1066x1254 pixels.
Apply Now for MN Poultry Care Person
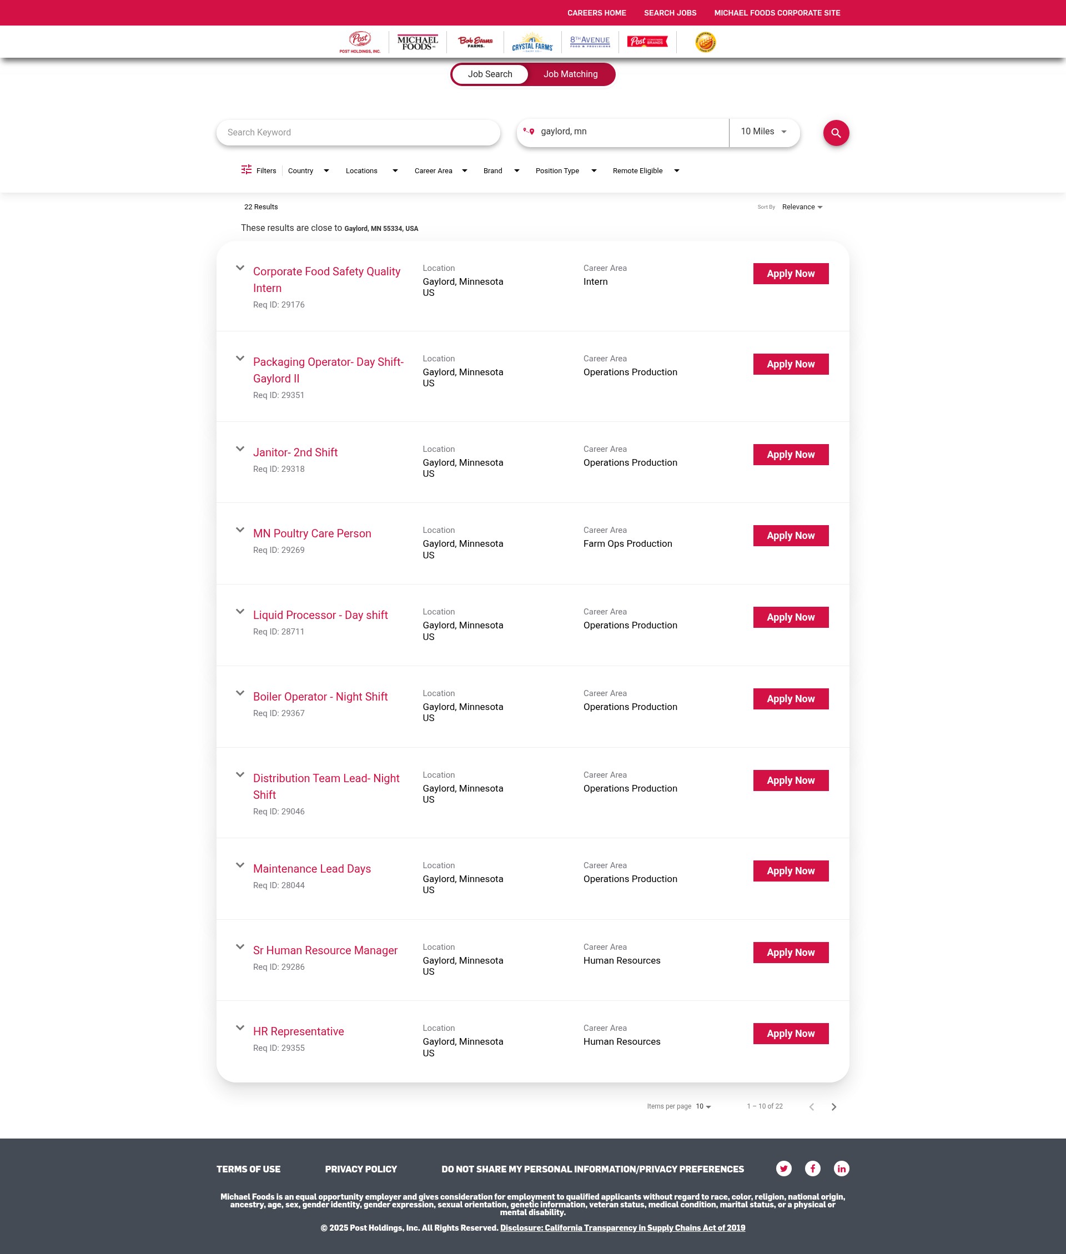[791, 536]
